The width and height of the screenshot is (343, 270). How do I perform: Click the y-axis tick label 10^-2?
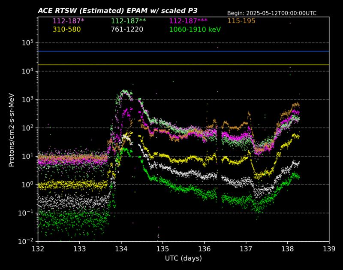pos(26,241)
